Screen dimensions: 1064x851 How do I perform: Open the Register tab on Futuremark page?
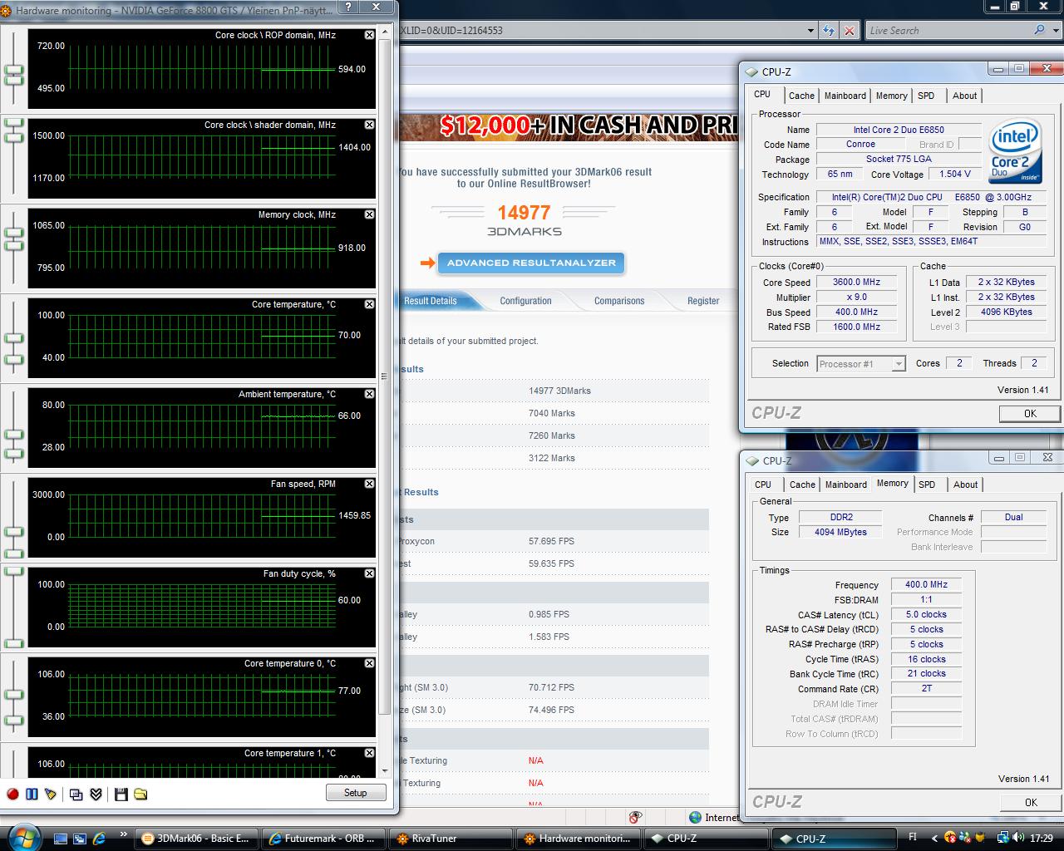pyautogui.click(x=703, y=301)
